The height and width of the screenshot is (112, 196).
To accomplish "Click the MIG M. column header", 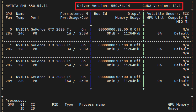I will click(182, 22).
